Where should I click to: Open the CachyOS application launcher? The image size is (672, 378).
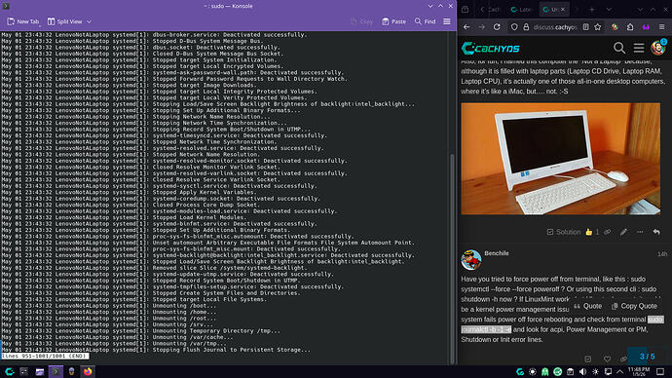point(10,371)
